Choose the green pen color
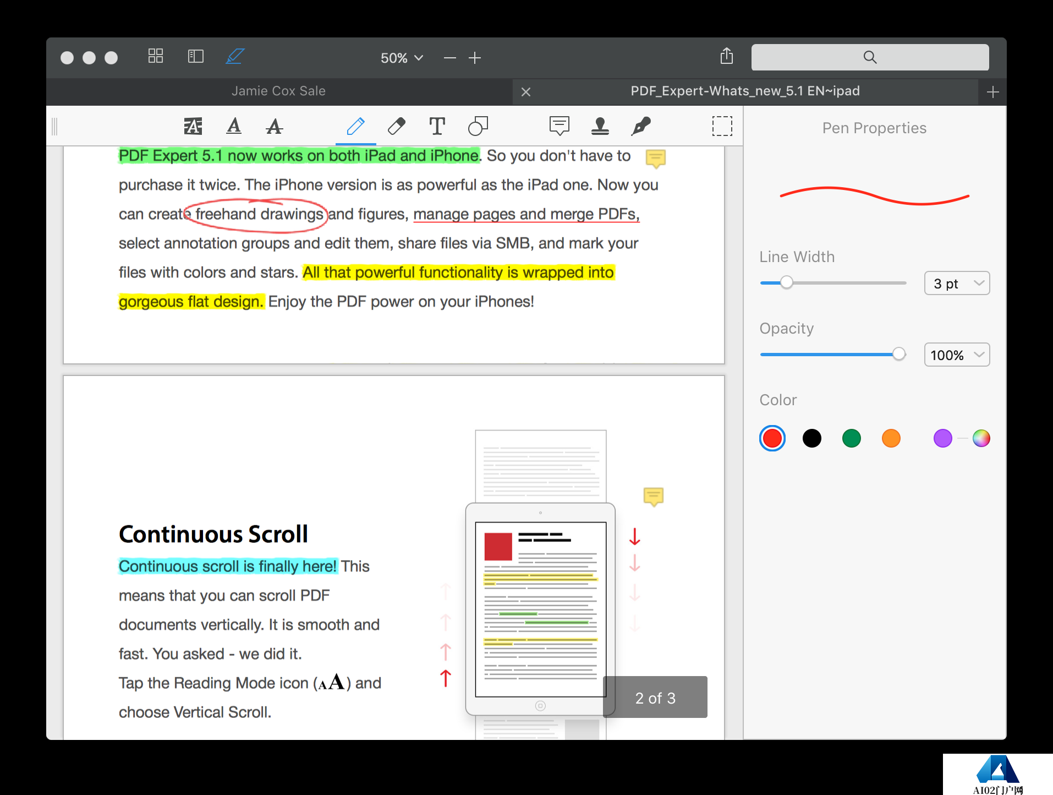The width and height of the screenshot is (1053, 795). pos(852,438)
